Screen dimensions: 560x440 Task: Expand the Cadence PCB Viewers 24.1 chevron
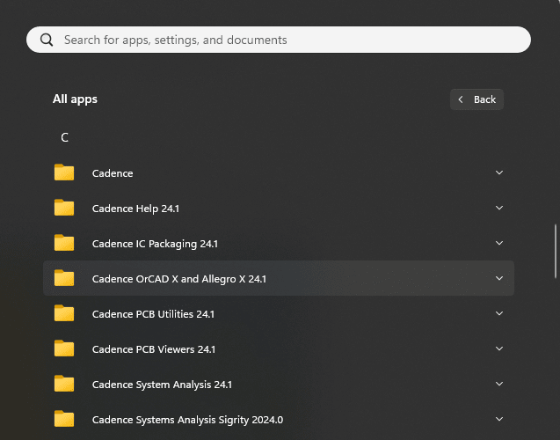coord(499,348)
